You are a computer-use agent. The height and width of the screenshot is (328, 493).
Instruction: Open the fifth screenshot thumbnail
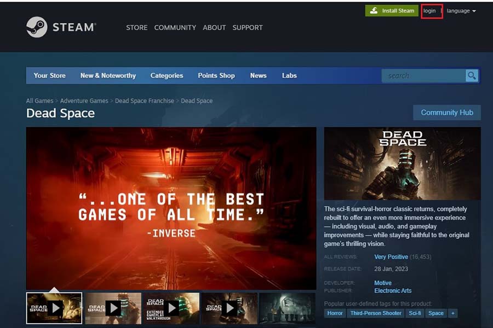pos(288,308)
